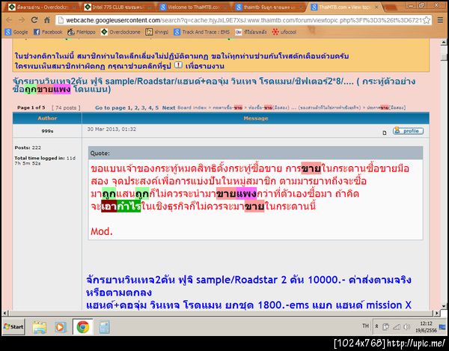449x351 pixels.
Task: Click the Posts: 222 text
Action: pos(28,147)
